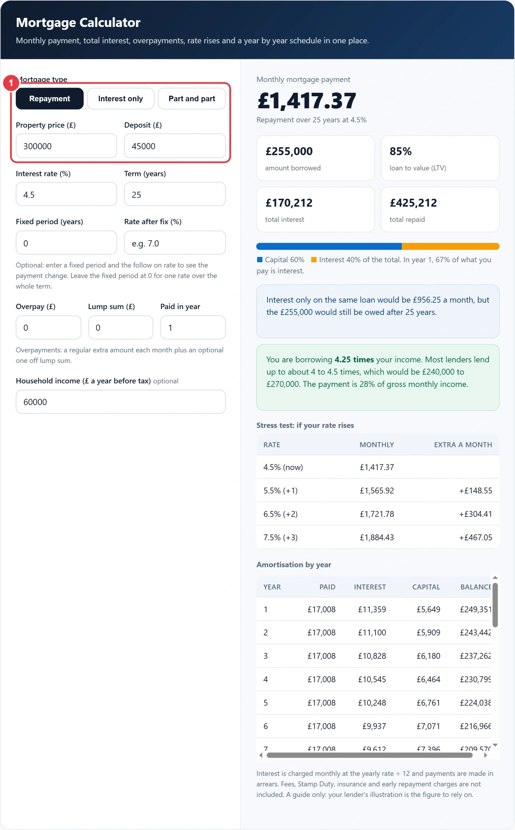This screenshot has height=830, width=515.
Task: Switch mortgage type to Interest only
Action: point(121,99)
